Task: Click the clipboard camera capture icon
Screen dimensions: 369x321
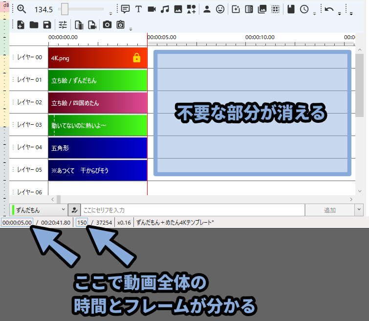Action: [x=121, y=24]
